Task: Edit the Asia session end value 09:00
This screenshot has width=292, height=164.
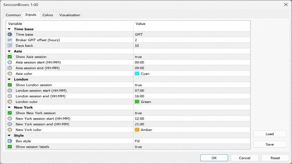Action: point(192,68)
